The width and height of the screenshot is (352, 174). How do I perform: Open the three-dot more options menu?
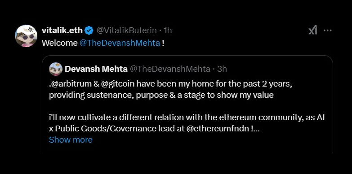tap(328, 30)
